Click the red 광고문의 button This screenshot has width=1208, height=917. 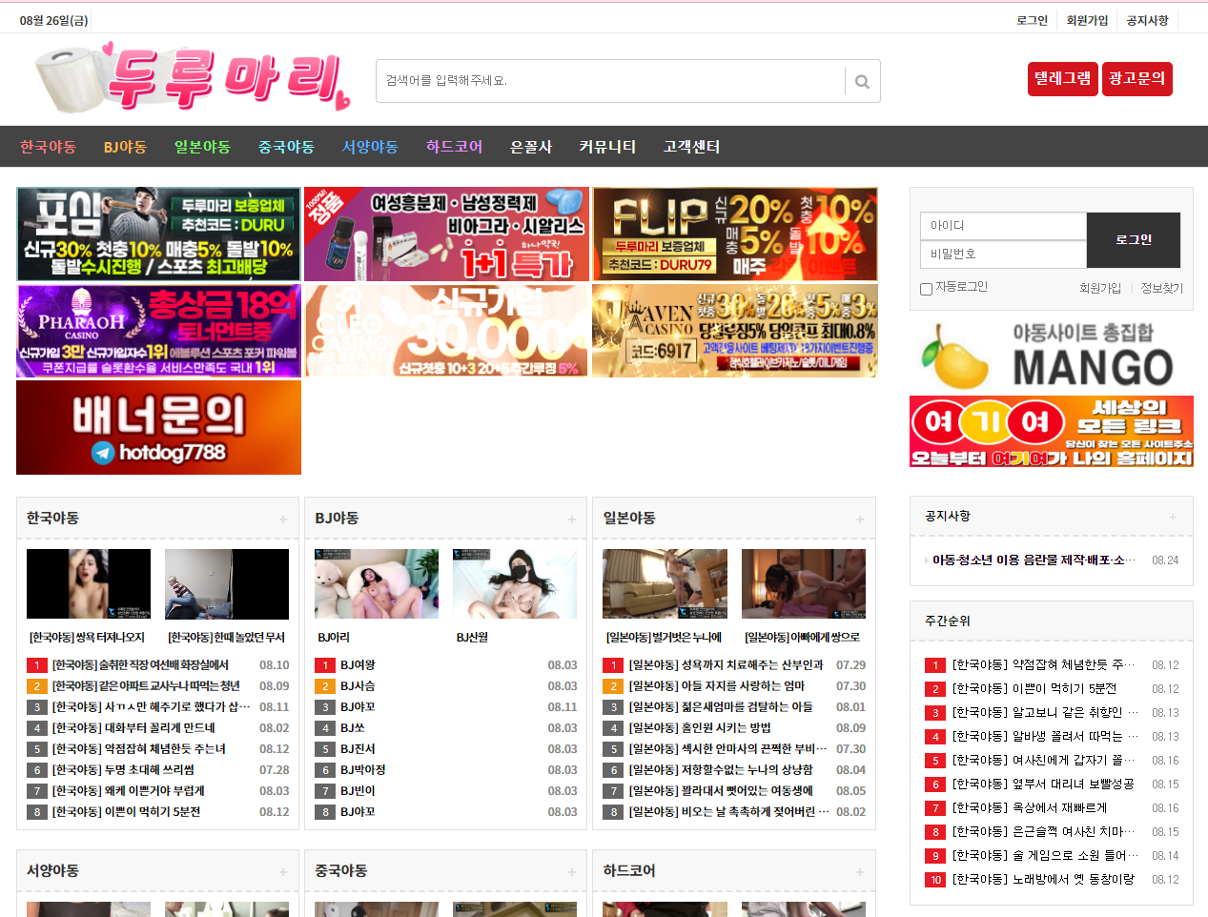[x=1136, y=79]
